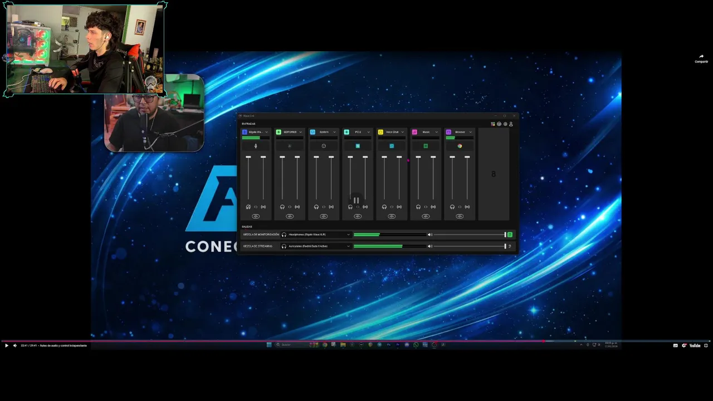Toggle stream mute on Music channel
This screenshot has height=401, width=713.
tap(433, 207)
